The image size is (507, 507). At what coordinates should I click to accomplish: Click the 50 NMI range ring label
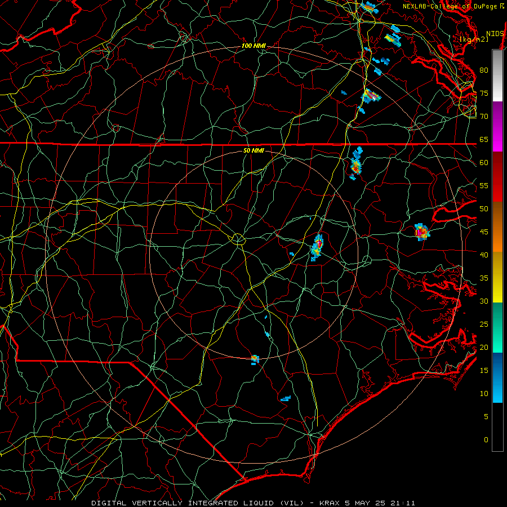pyautogui.click(x=253, y=150)
